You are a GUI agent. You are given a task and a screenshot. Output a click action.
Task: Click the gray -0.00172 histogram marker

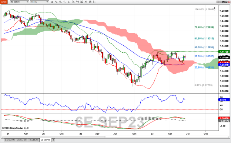tap(224, 121)
